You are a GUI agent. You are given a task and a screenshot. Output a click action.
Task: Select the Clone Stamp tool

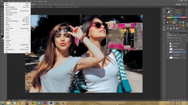pyautogui.click(x=2, y=20)
